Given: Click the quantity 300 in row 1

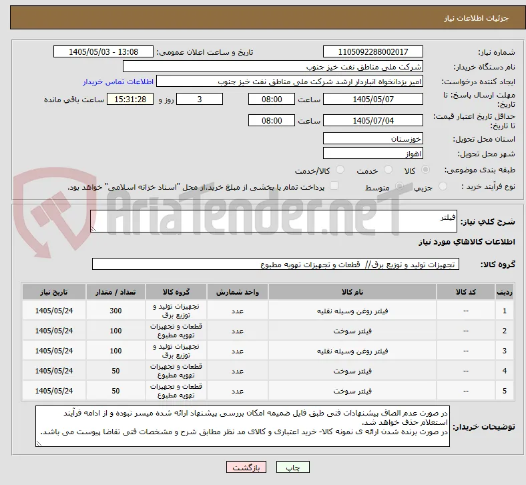Looking at the screenshot, I should (115, 311).
